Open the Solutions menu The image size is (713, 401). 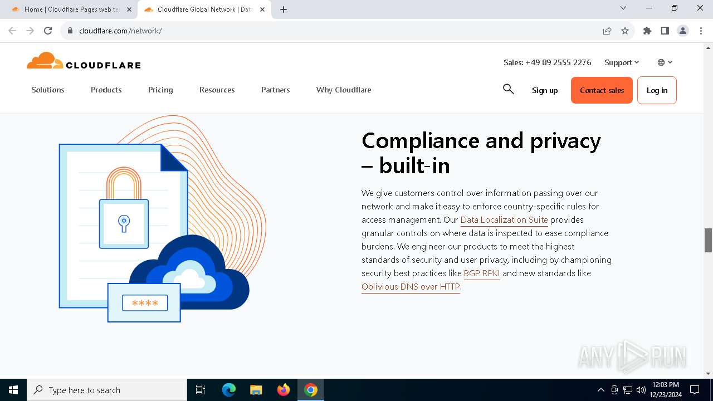pyautogui.click(x=48, y=90)
